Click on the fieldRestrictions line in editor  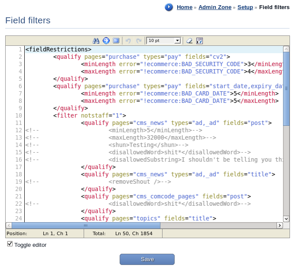tap(59, 49)
